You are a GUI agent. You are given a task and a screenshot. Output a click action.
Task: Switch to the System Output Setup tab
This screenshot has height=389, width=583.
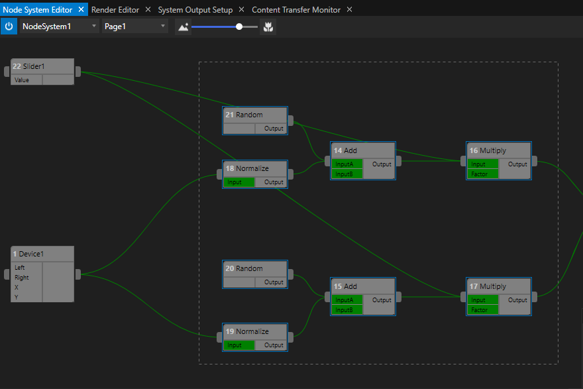coord(194,9)
